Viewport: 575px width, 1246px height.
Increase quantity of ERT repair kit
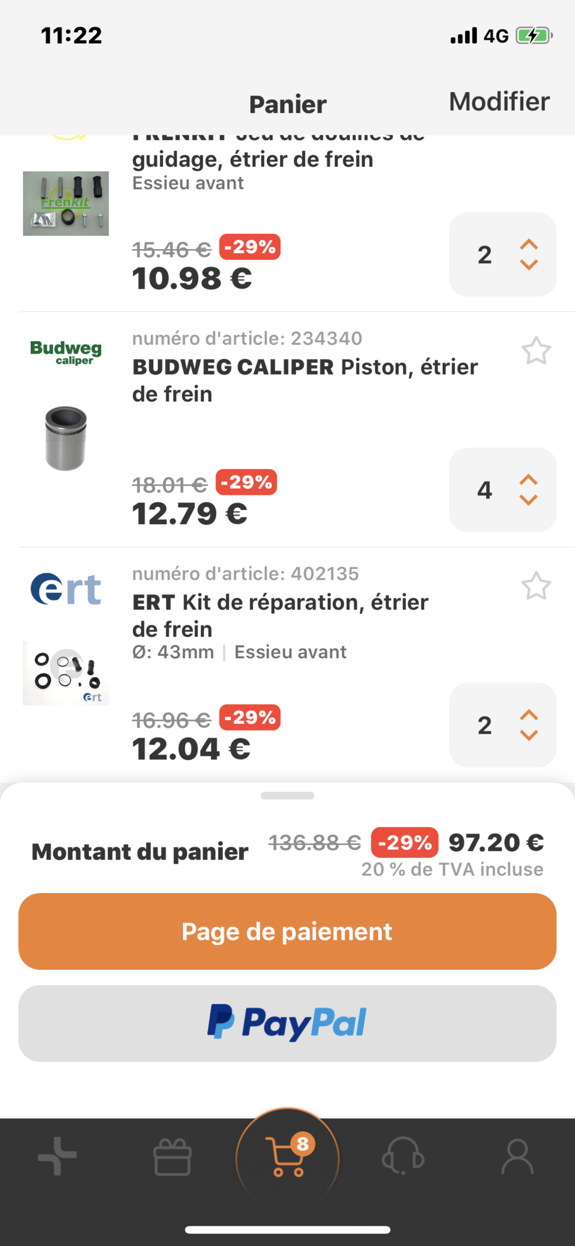point(529,715)
